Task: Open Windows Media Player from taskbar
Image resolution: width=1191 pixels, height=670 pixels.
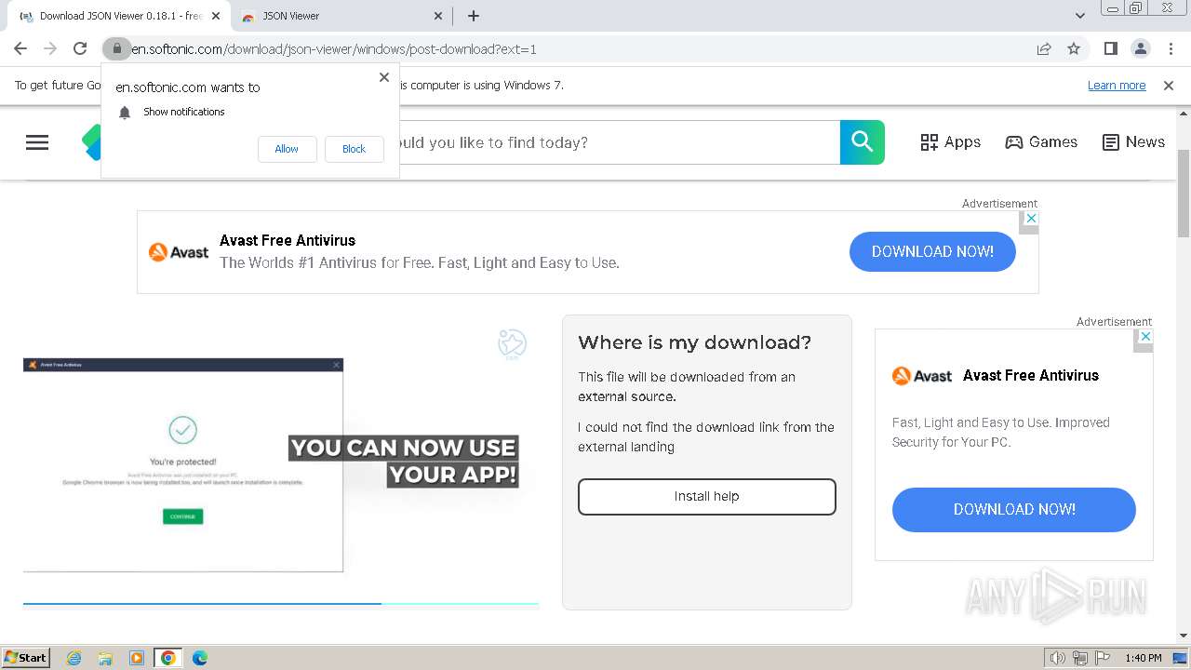Action: (137, 658)
